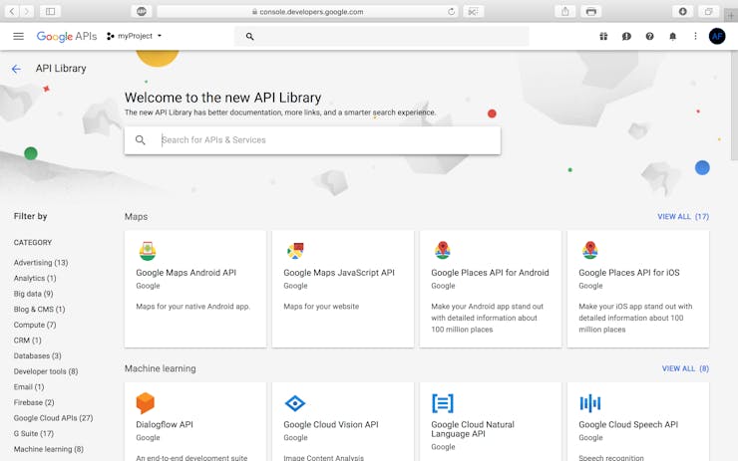This screenshot has width=738, height=461.
Task: Filter by Google Cloud APIs (27) category
Action: [x=53, y=418]
